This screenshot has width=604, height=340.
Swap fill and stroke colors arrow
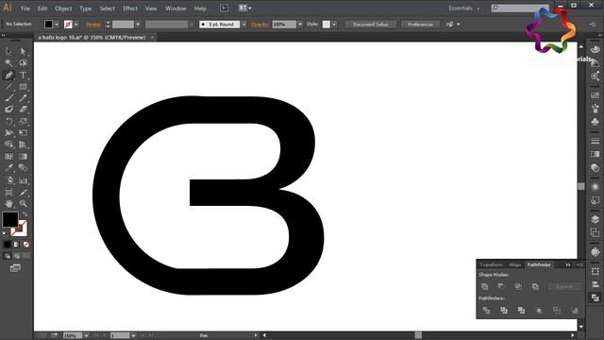(25, 214)
